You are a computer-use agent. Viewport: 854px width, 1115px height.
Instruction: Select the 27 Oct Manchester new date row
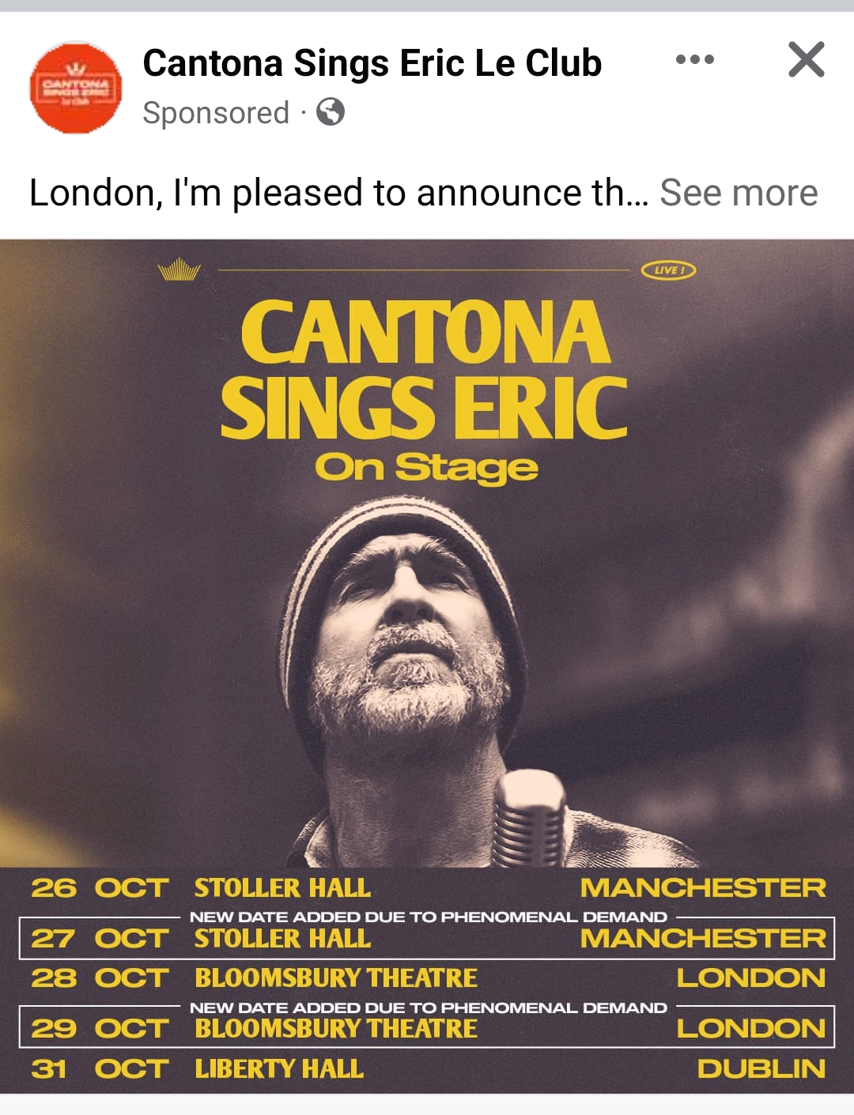tap(427, 938)
